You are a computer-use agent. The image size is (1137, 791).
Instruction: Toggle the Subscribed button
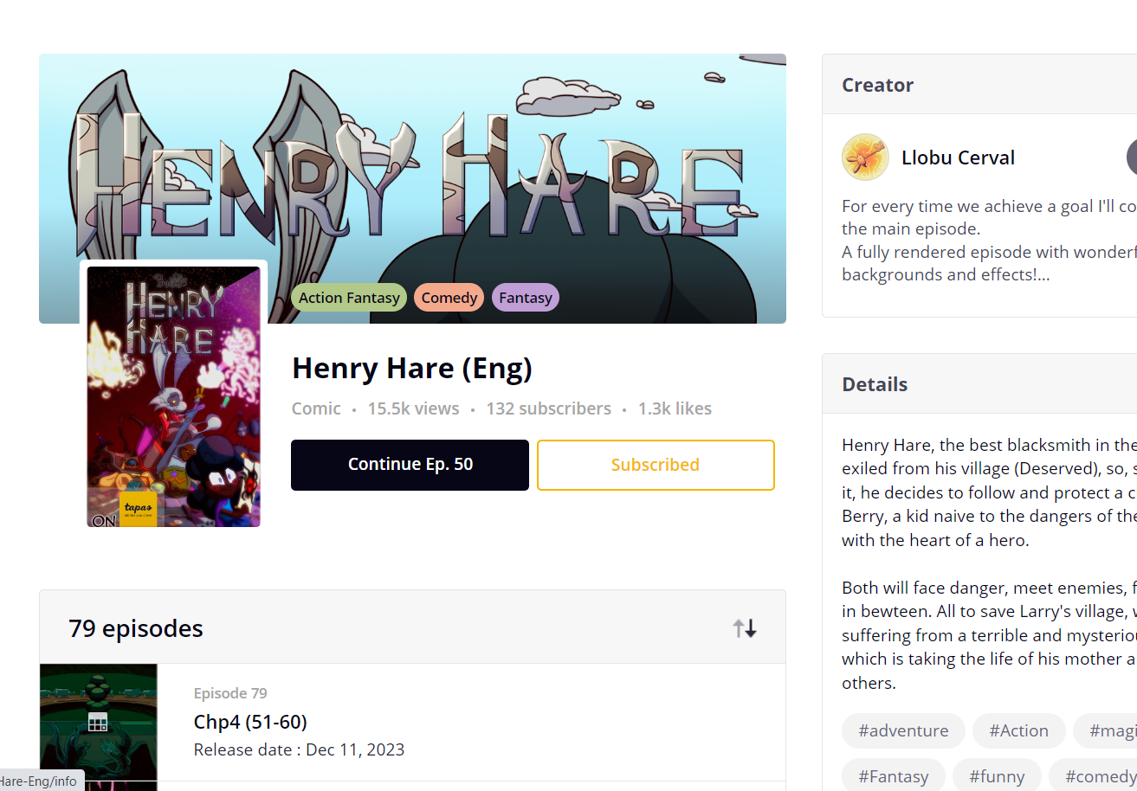click(x=656, y=465)
